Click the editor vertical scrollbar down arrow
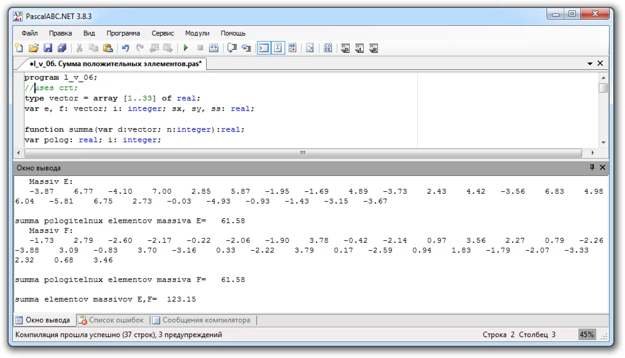625x358 pixels. tap(604, 142)
